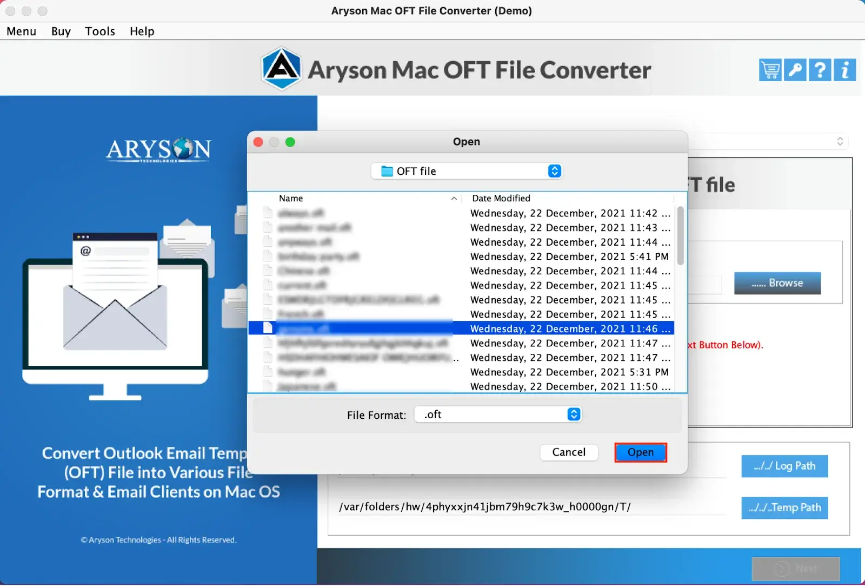The image size is (865, 586).
Task: Click file icon in the 5:31 PM row
Action: 268,371
